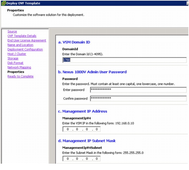Screen dimensions: 189x170
Task: Click first octet of ManagementIpV4 address
Action: click(x=68, y=129)
